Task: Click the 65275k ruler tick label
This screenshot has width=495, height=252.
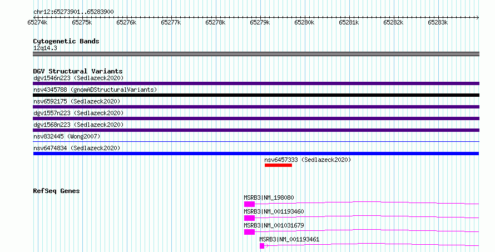Action: click(x=82, y=22)
